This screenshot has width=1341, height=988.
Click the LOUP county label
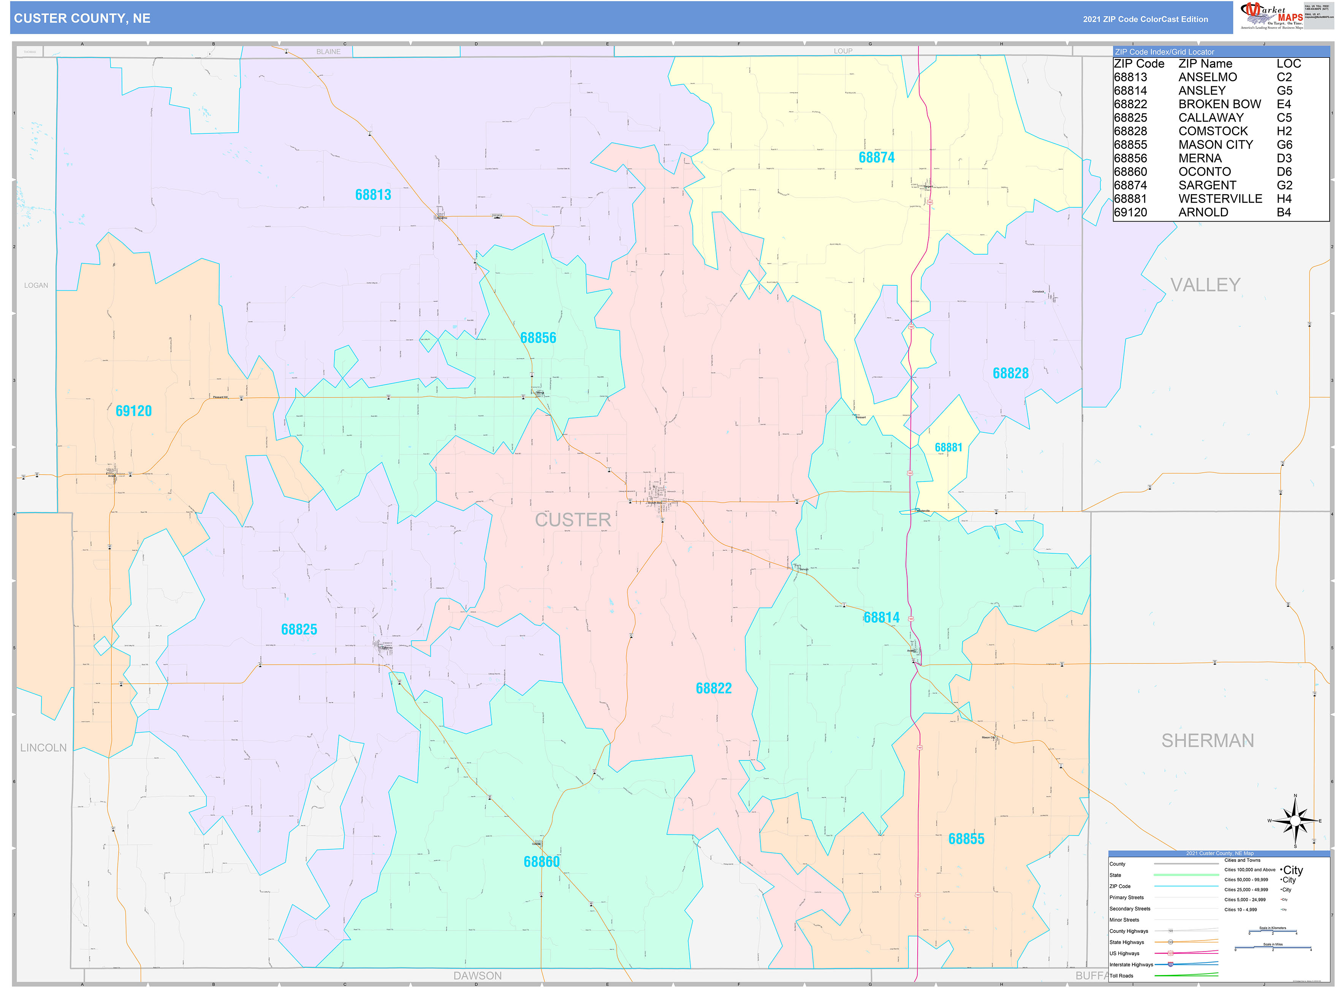[x=843, y=51]
